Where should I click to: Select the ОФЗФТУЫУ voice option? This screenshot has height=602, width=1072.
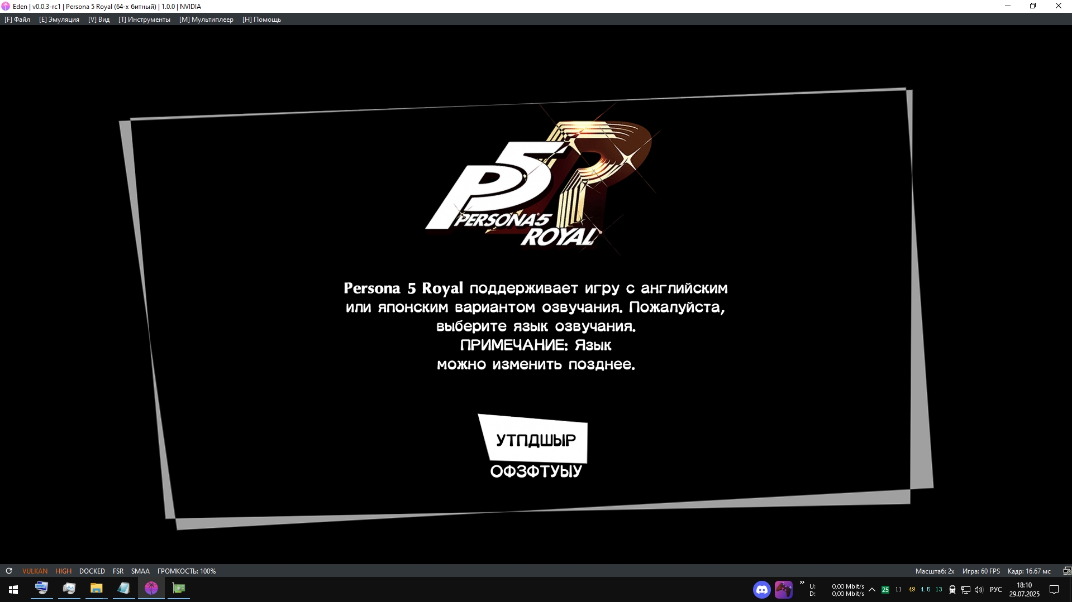[536, 471]
